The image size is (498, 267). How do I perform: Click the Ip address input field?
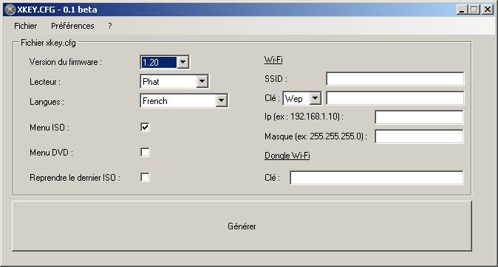pos(419,117)
